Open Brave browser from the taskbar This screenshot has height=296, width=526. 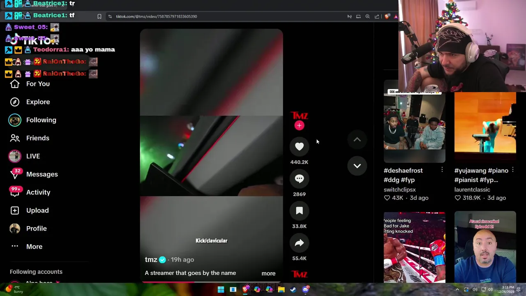[245, 289]
